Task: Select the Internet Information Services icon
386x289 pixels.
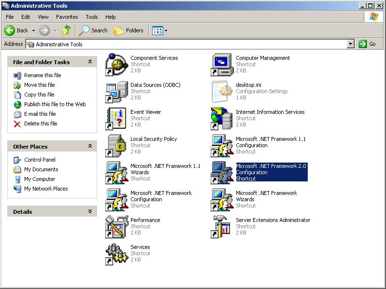Action: (222, 119)
